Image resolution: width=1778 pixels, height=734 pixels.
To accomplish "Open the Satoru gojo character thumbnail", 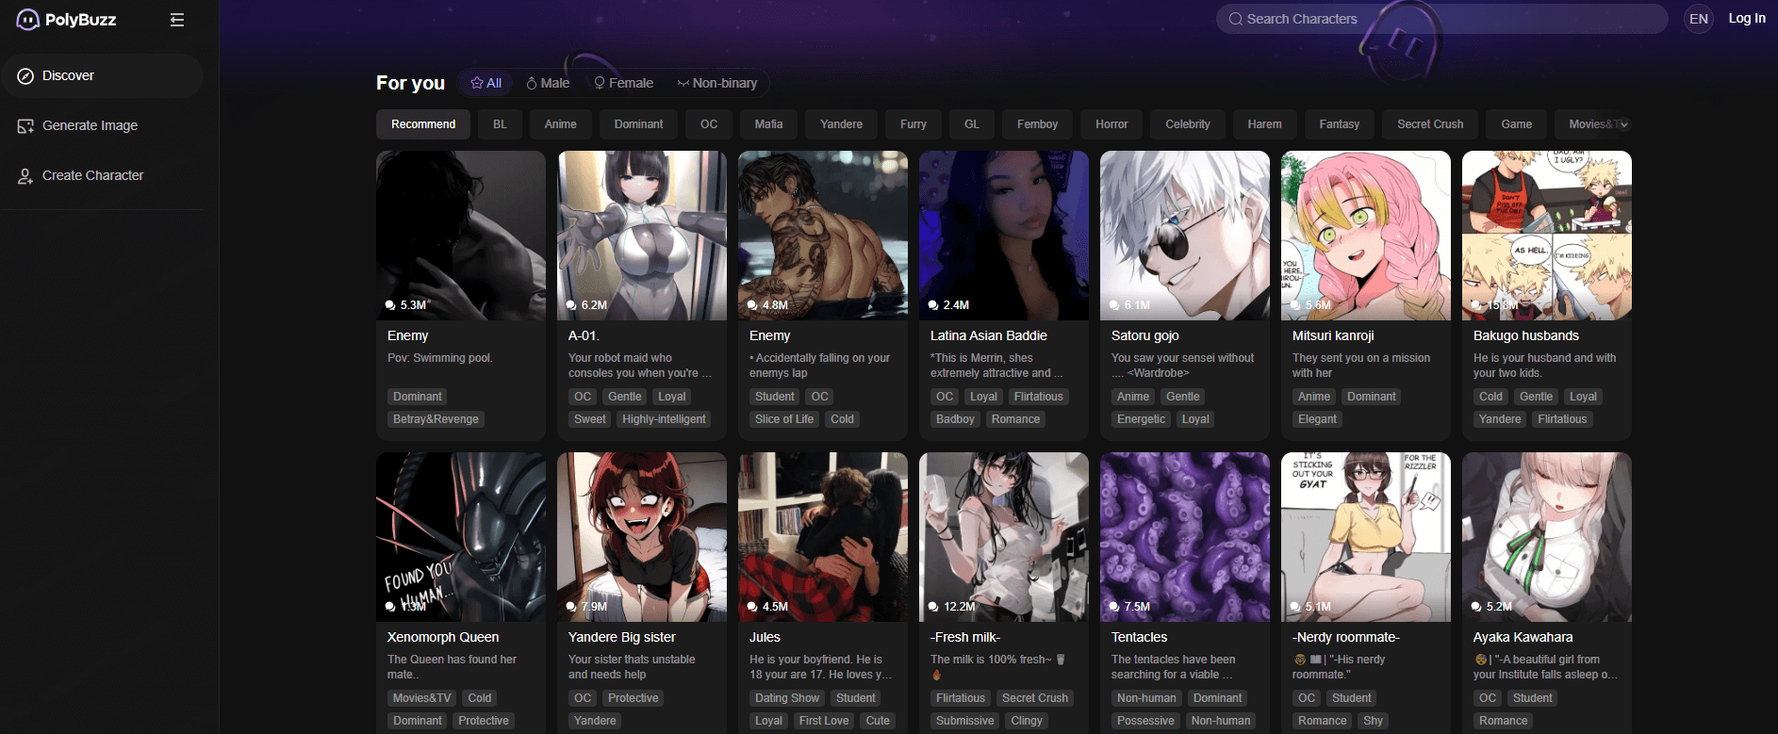I will click(1185, 236).
